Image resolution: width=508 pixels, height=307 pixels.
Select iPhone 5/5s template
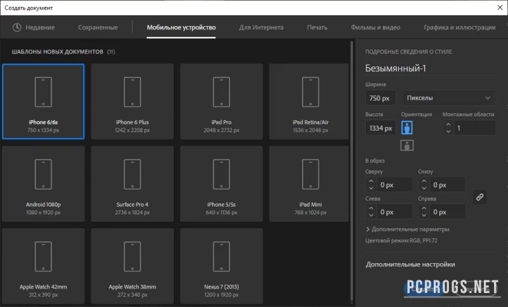click(221, 184)
